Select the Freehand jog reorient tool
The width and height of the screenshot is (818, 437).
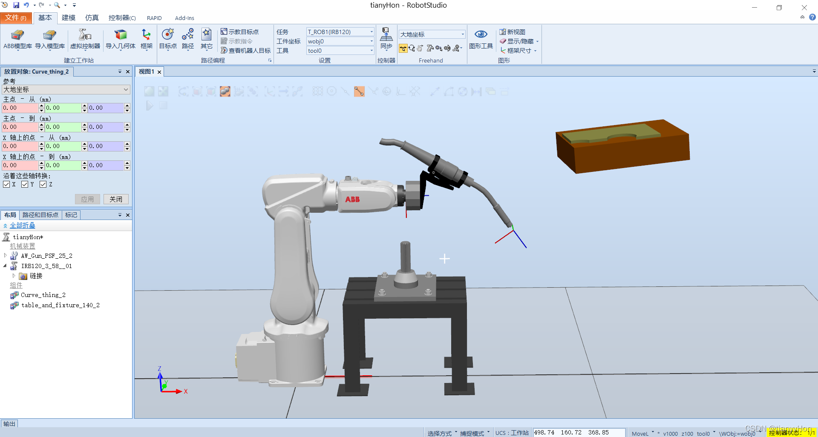point(447,48)
